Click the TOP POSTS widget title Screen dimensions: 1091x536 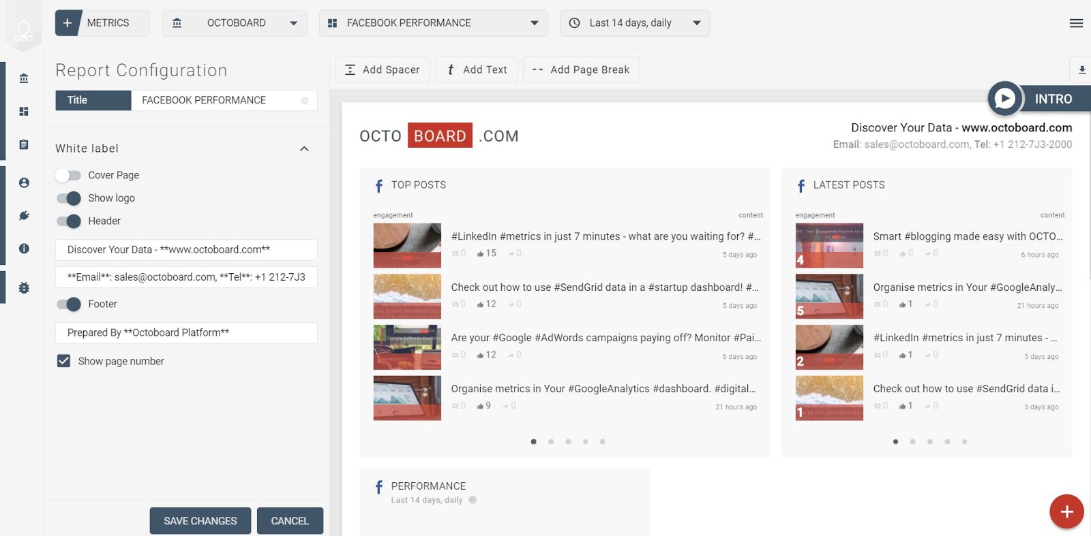pyautogui.click(x=419, y=185)
